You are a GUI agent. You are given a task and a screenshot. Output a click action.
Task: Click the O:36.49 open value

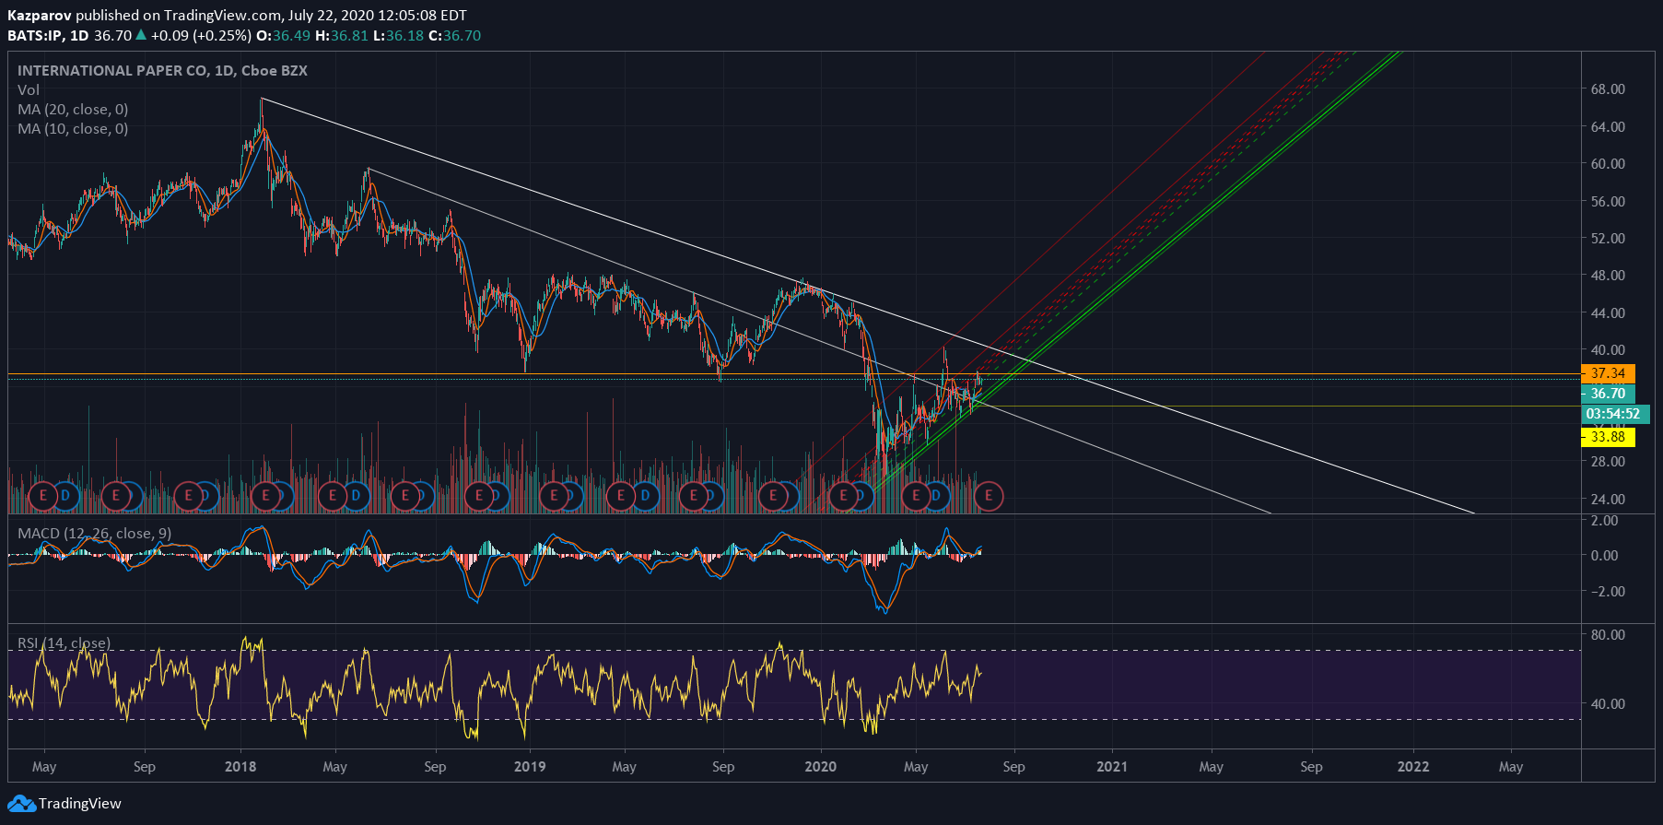coord(283,35)
